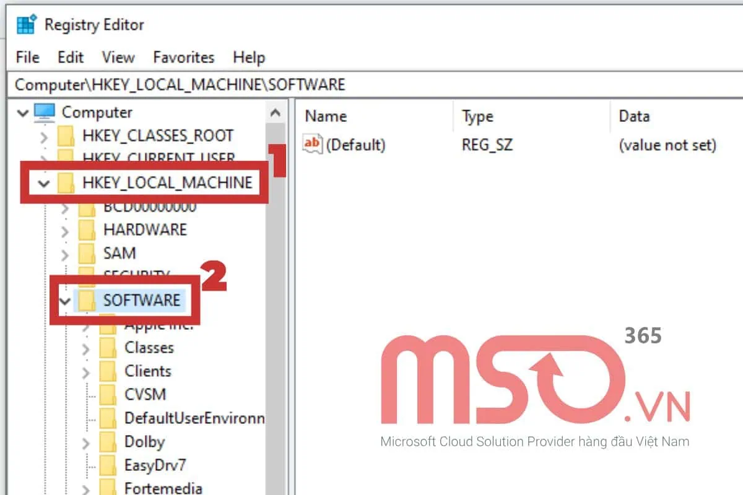This screenshot has height=495, width=743.
Task: Open the Favorites menu
Action: (x=183, y=57)
